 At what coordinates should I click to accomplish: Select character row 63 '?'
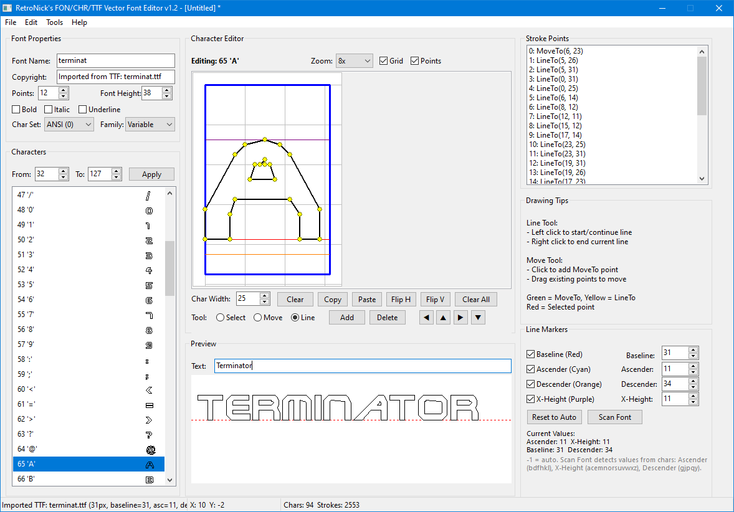[88, 434]
